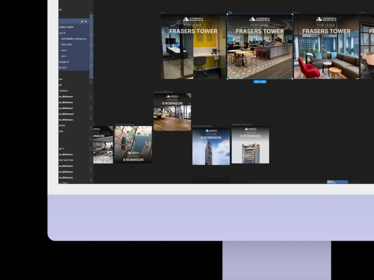Click the Cushman & Wakefield logo in selected frame
Viewport: 374px width, 280px height.
coord(260,19)
